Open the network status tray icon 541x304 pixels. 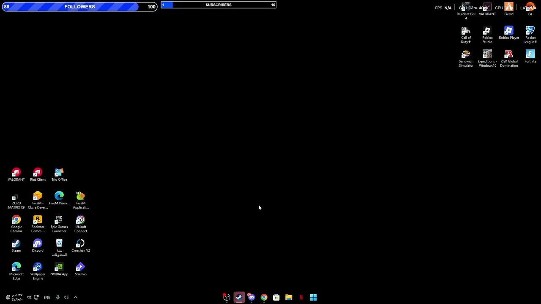pyautogui.click(x=36, y=297)
